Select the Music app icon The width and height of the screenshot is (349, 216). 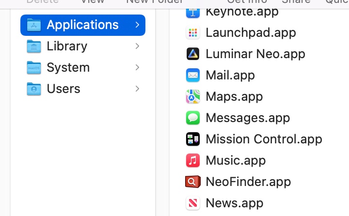click(x=193, y=161)
